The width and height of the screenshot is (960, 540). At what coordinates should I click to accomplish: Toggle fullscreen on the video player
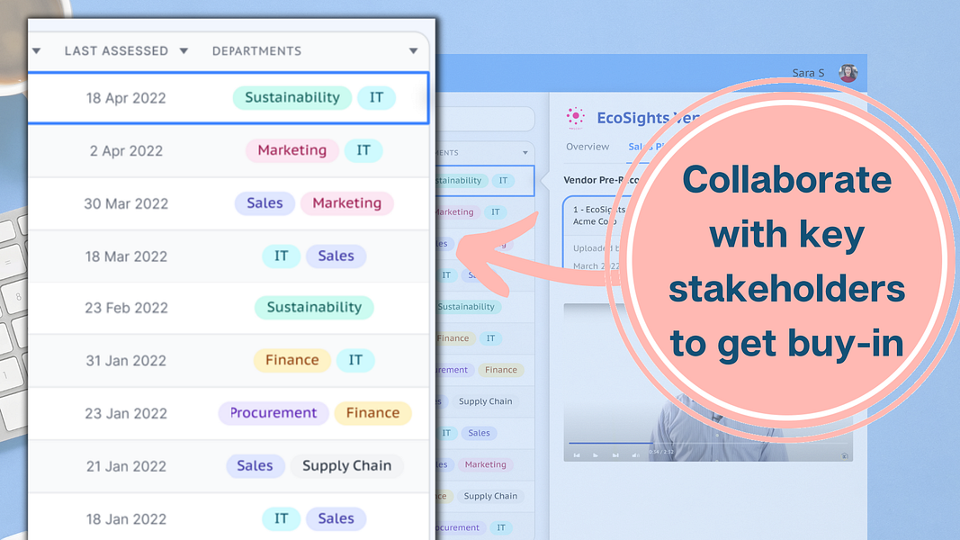tap(844, 455)
